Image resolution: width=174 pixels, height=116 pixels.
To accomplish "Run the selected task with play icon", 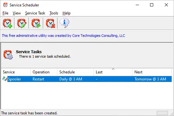I will [x=36, y=23].
